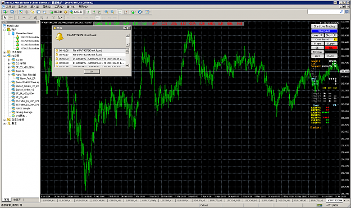Expand the 脚本 node in Navigator
The image size is (351, 208).
click(x=4, y=123)
